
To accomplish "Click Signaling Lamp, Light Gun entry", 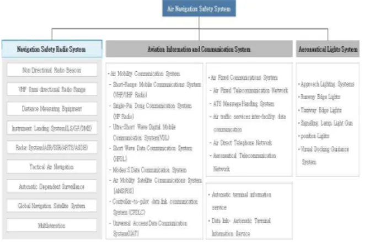I will [x=326, y=123].
